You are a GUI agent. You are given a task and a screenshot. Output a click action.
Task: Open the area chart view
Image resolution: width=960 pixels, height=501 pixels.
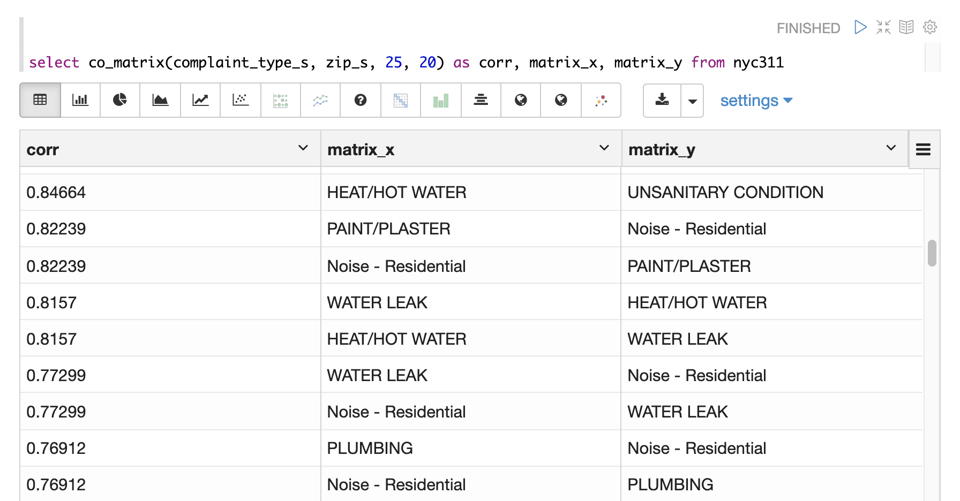(x=160, y=100)
